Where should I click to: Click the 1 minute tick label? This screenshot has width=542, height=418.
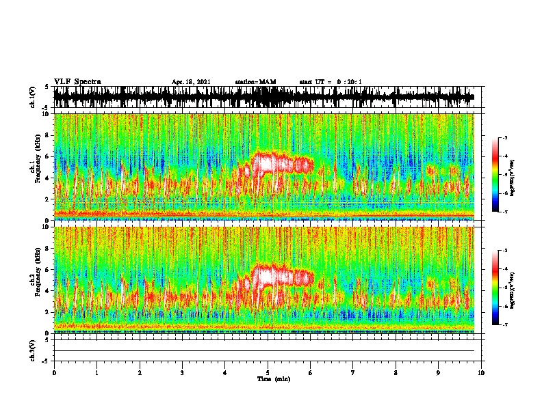click(x=97, y=373)
